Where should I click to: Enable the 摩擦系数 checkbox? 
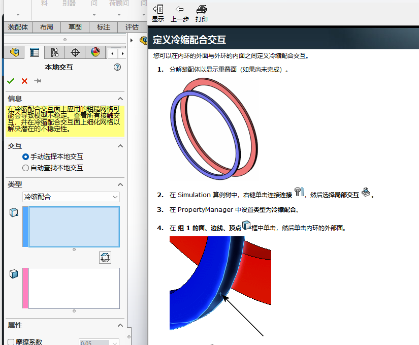11,342
